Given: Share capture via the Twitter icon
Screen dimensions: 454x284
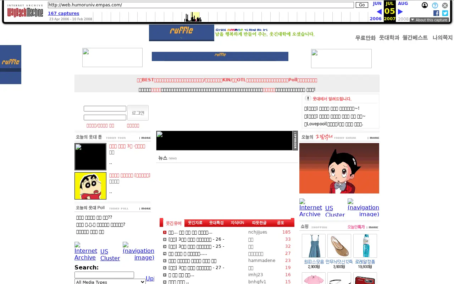Looking at the screenshot, I should [x=445, y=13].
